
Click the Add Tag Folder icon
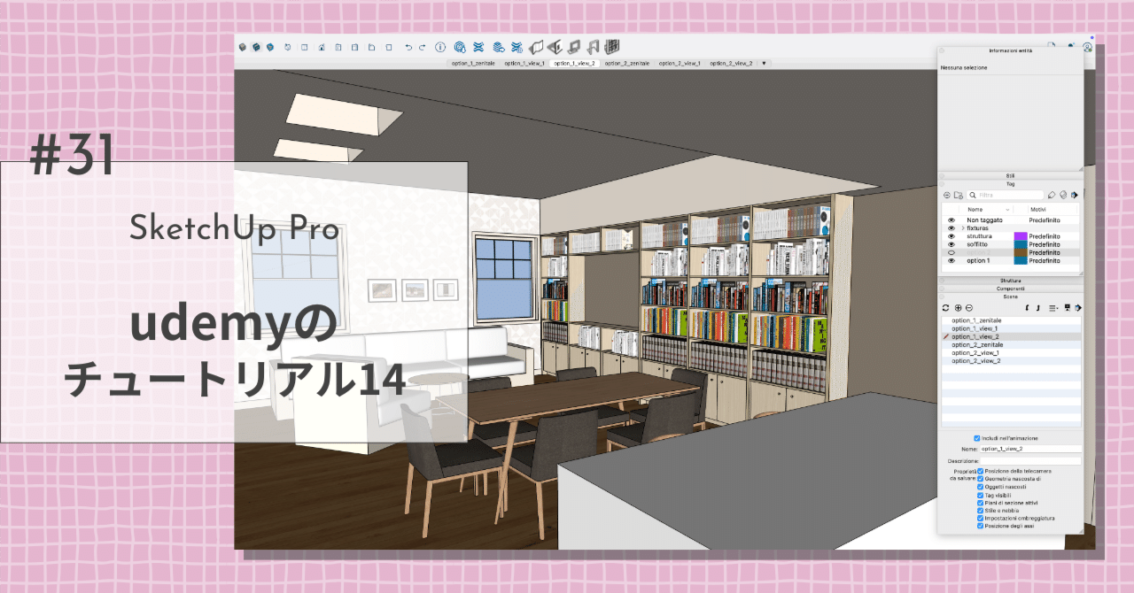click(958, 195)
